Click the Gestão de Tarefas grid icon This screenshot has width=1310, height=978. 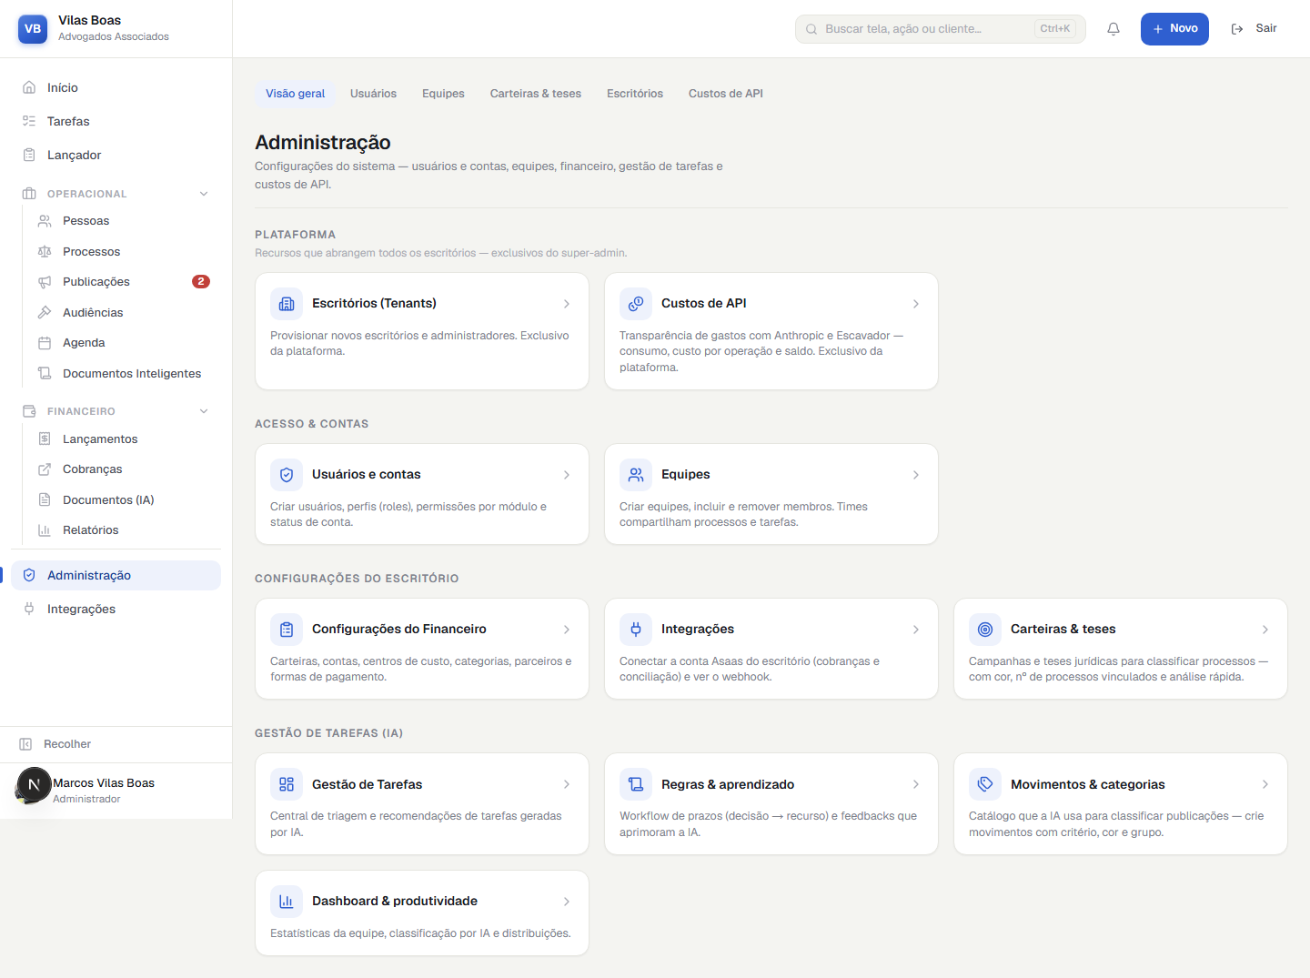click(x=287, y=784)
